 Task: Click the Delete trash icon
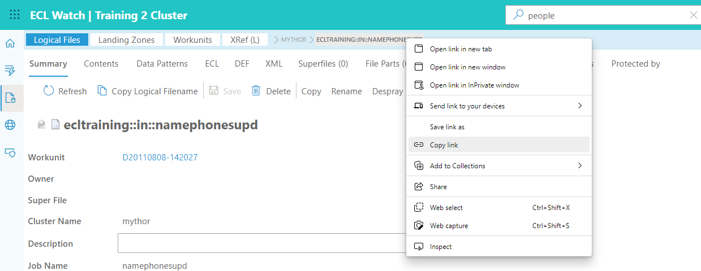tap(256, 91)
